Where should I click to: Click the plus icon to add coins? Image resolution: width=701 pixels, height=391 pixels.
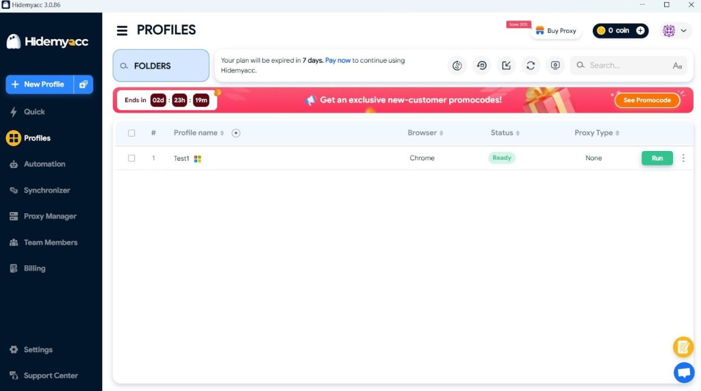[x=640, y=31]
